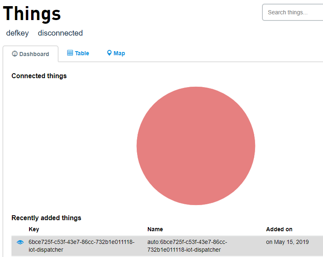Screen dimensions: 323x257
Task: Click the Things page title
Action: (32, 13)
